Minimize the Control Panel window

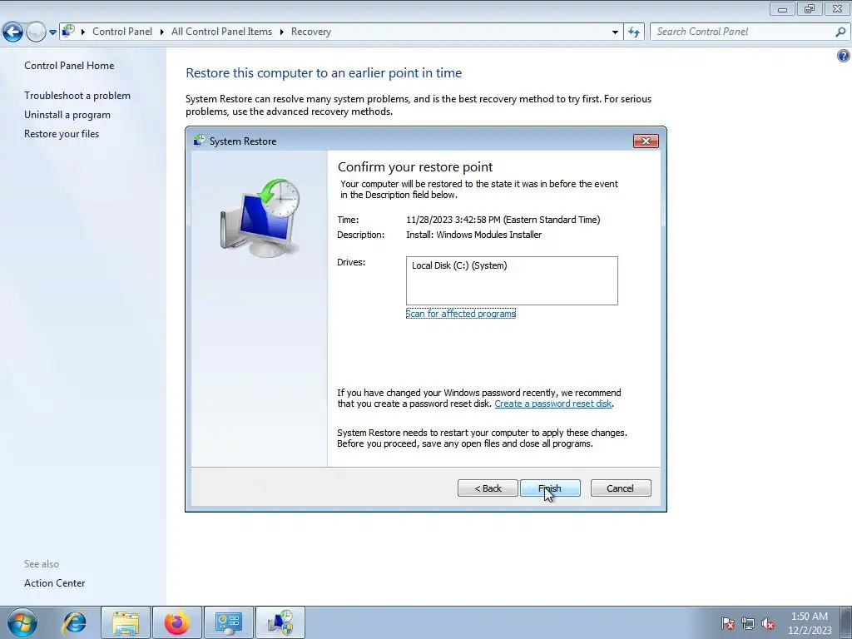[782, 9]
